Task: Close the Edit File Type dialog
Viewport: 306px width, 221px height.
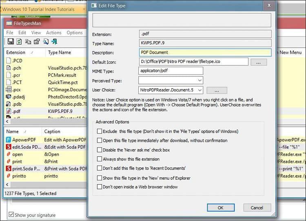Action: tap(269, 5)
